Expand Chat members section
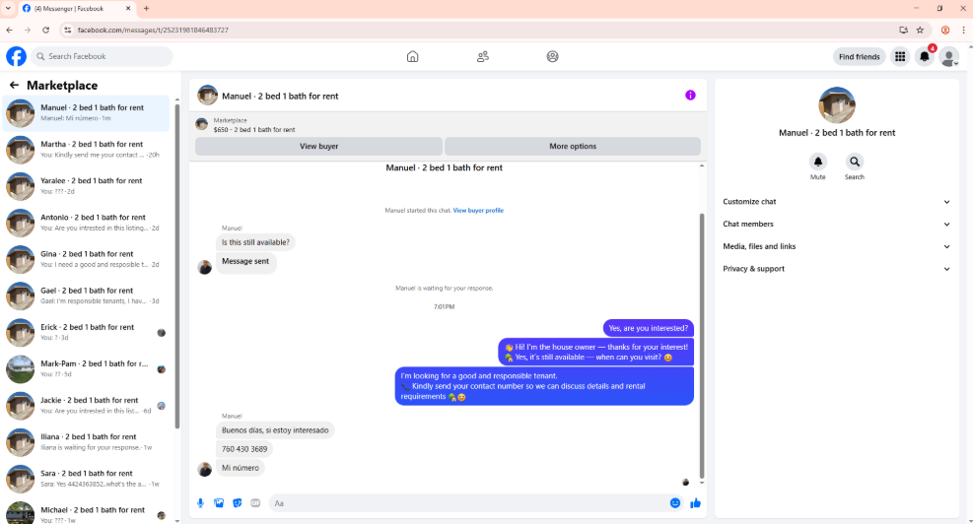 point(836,224)
